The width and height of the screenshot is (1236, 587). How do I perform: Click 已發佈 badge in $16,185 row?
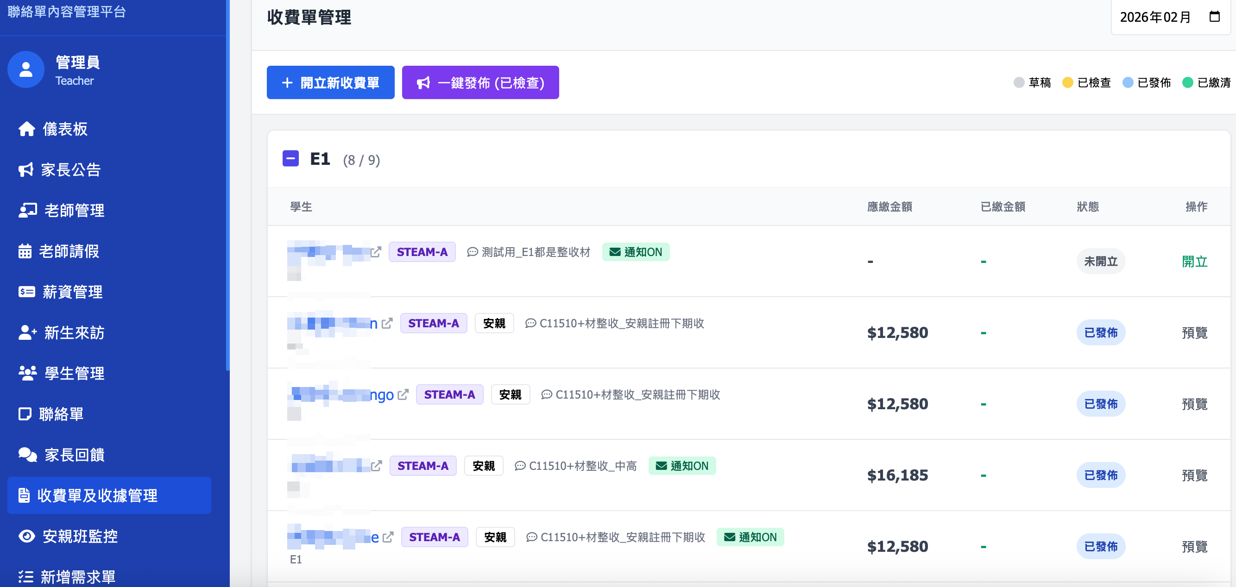1101,475
